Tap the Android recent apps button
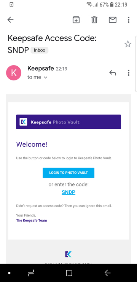 point(31,273)
